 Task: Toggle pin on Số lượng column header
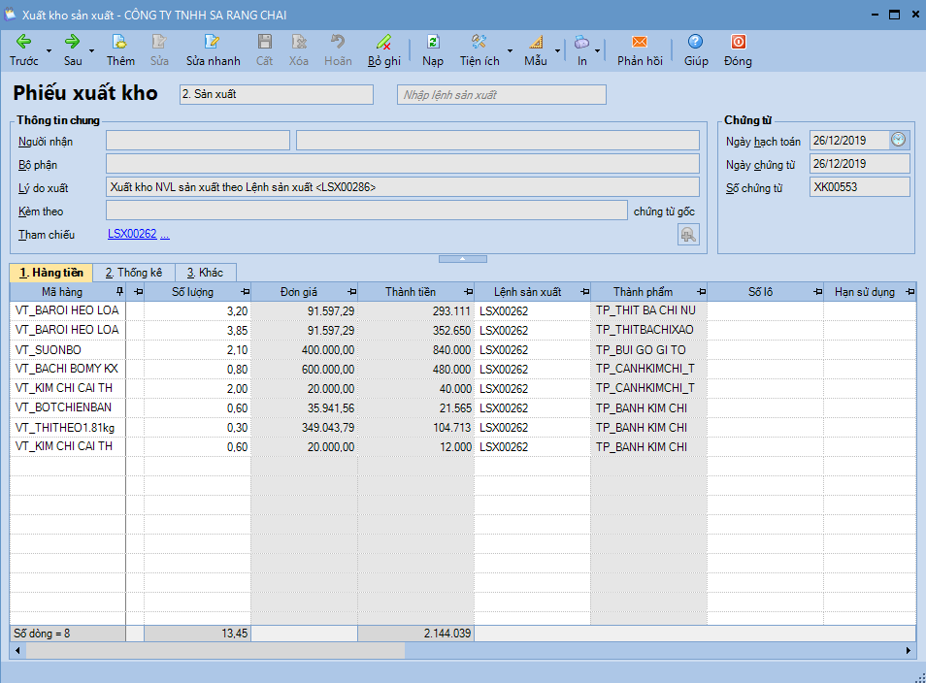[x=245, y=292]
